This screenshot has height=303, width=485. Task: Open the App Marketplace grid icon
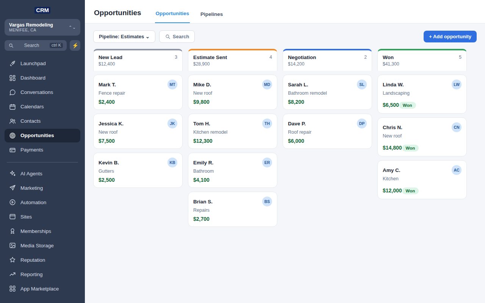click(13, 289)
